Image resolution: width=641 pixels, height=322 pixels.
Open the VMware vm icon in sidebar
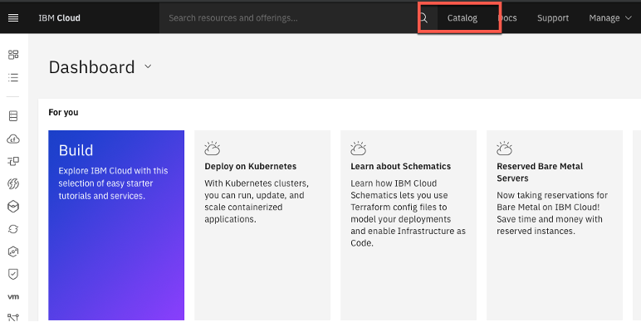[13, 296]
